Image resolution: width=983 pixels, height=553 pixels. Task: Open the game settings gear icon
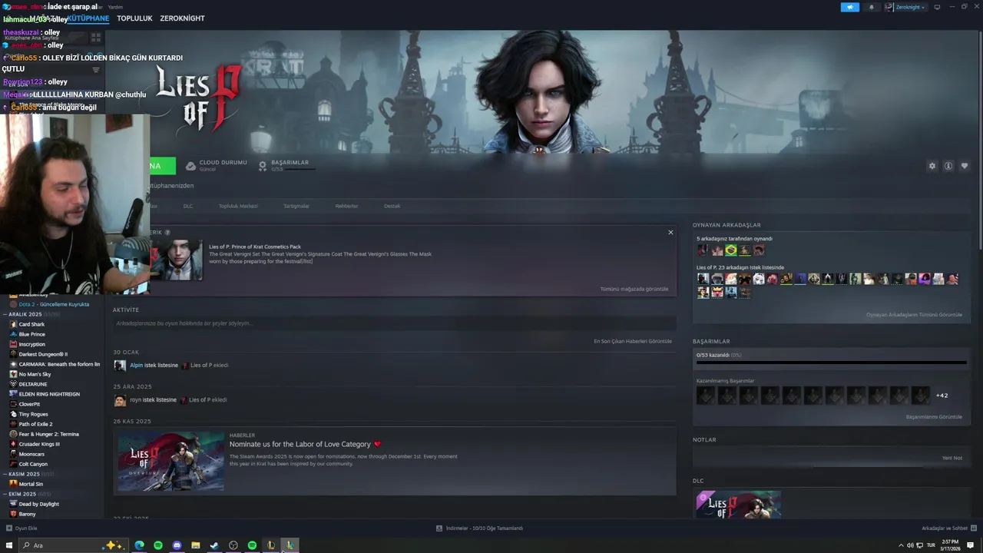pyautogui.click(x=932, y=166)
